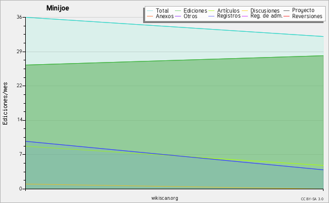Click the Reversiones legend label
The width and height of the screenshot is (329, 203).
coord(307,16)
